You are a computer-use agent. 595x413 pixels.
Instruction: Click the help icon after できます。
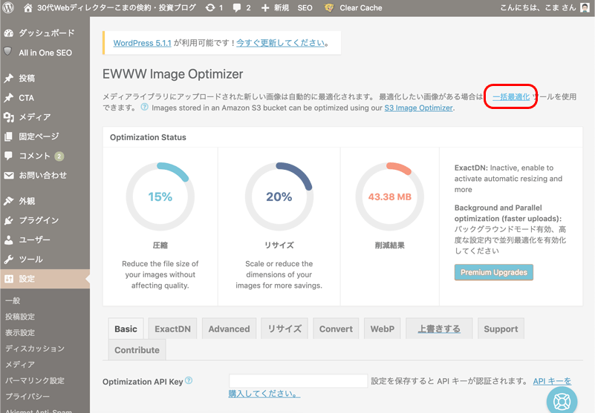[144, 108]
